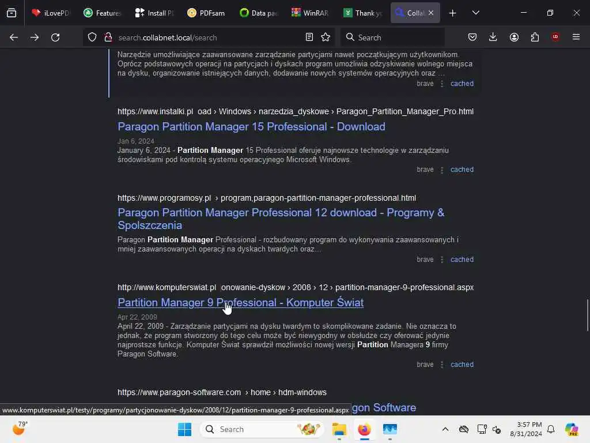Switch to the Thank you tab
This screenshot has height=443, width=590.
tap(362, 13)
